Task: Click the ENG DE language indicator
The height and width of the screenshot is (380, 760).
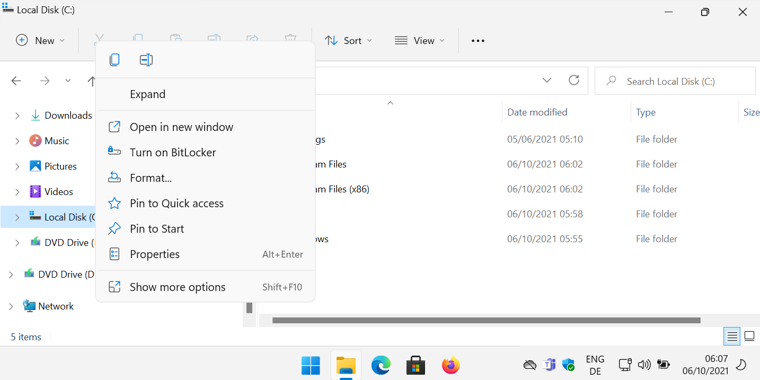Action: [595, 365]
